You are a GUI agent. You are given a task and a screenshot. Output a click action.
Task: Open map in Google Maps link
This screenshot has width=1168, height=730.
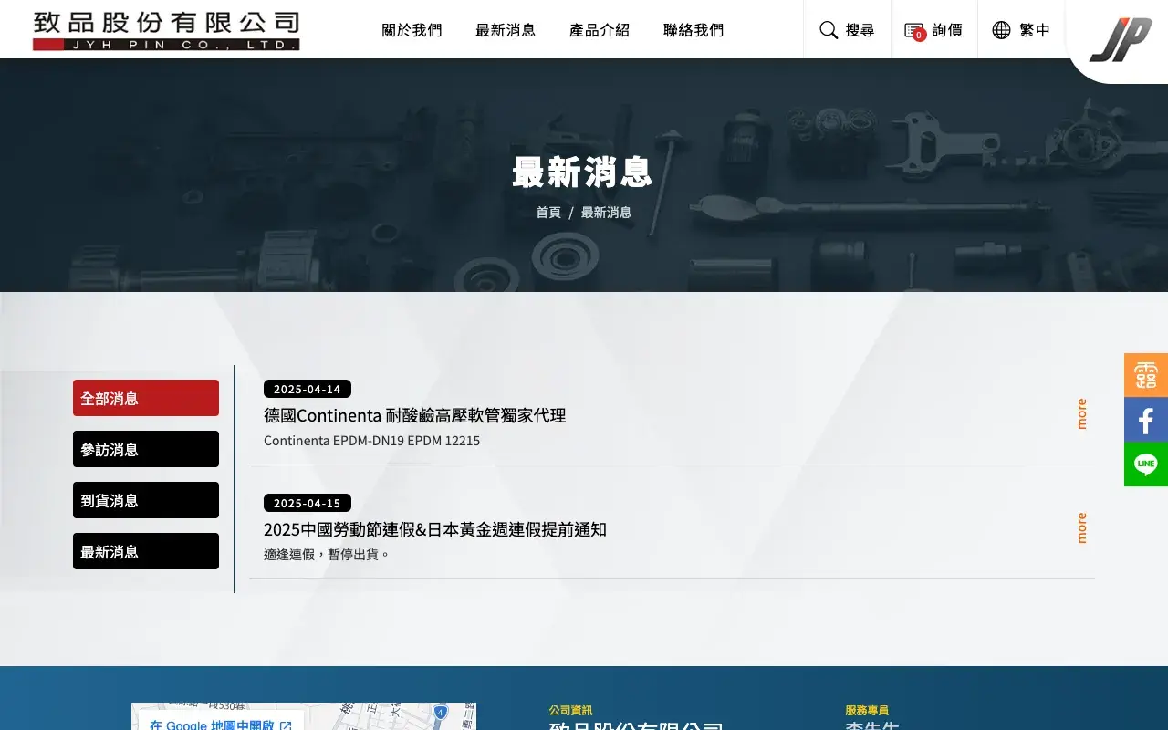(221, 725)
